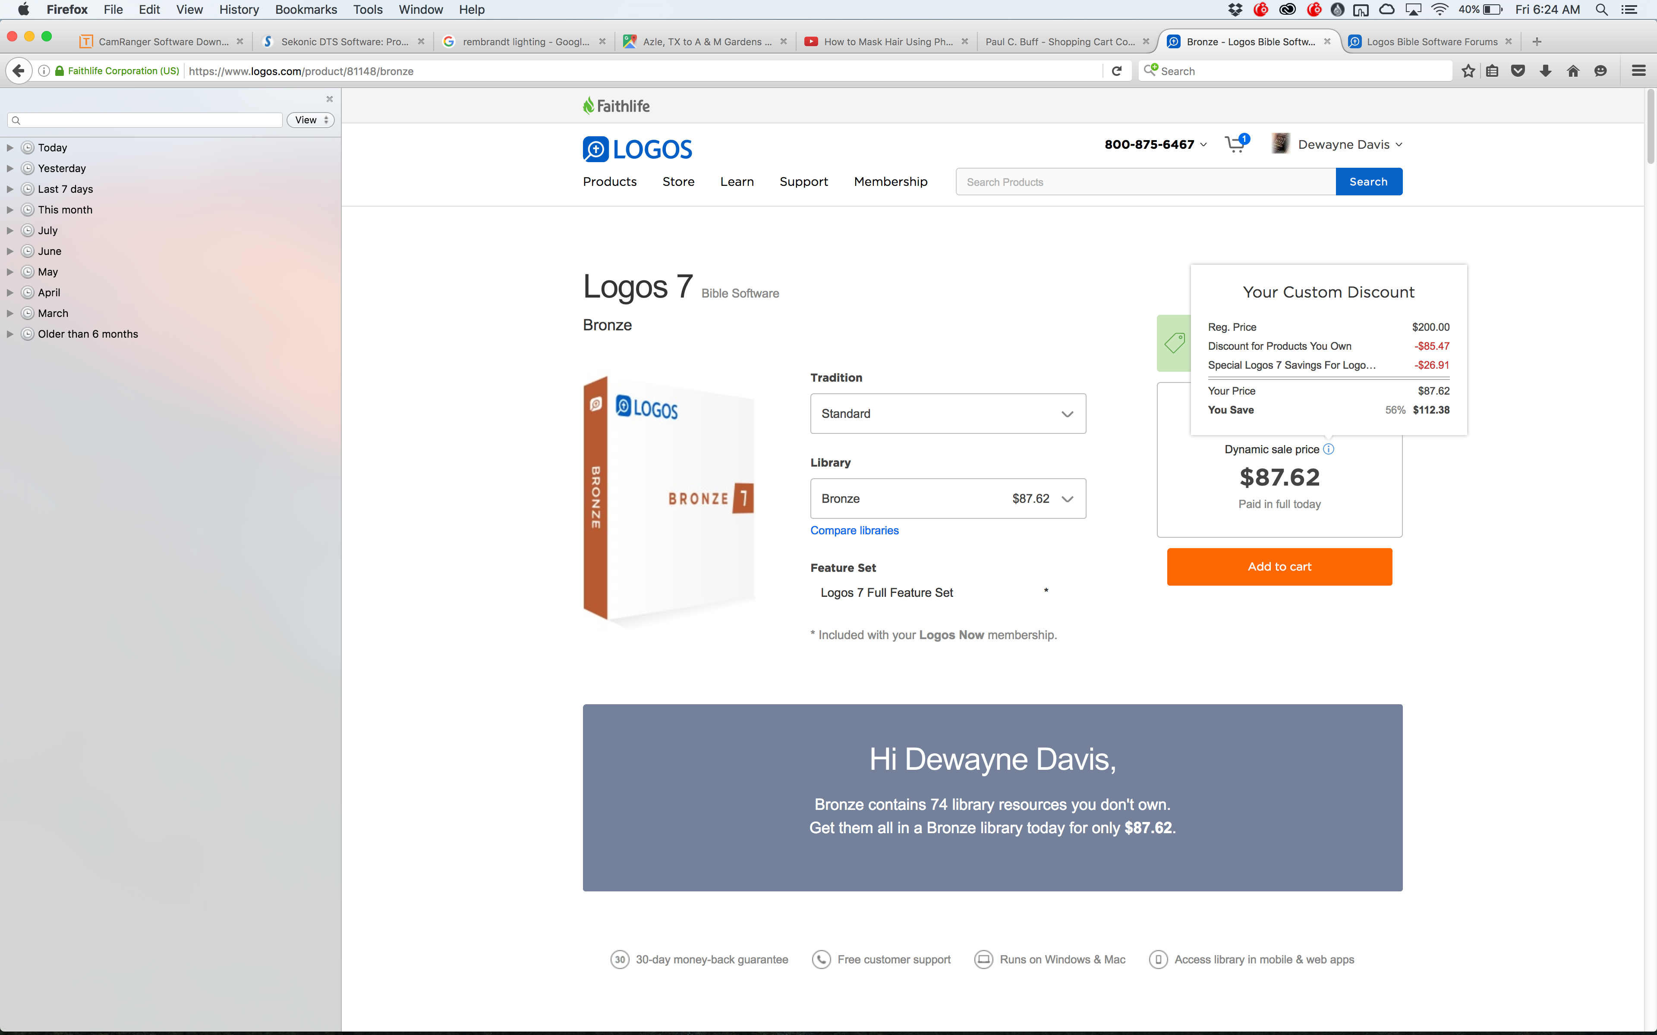The image size is (1657, 1035).
Task: Open the Pocket save icon
Action: tap(1518, 71)
